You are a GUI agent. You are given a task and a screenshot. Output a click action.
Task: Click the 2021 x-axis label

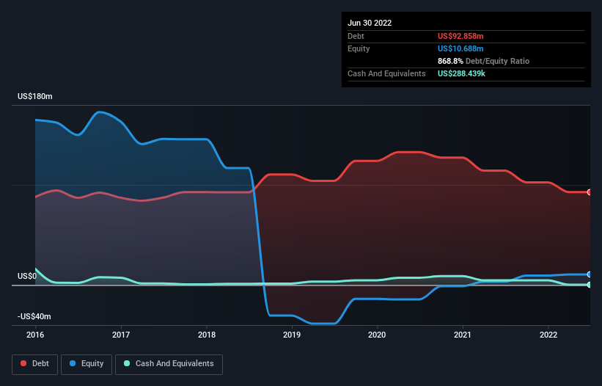click(x=463, y=335)
